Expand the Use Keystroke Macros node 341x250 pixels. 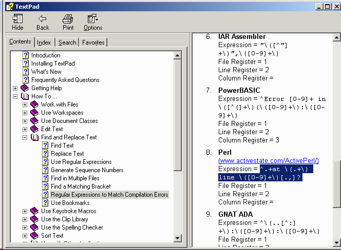tap(25, 211)
